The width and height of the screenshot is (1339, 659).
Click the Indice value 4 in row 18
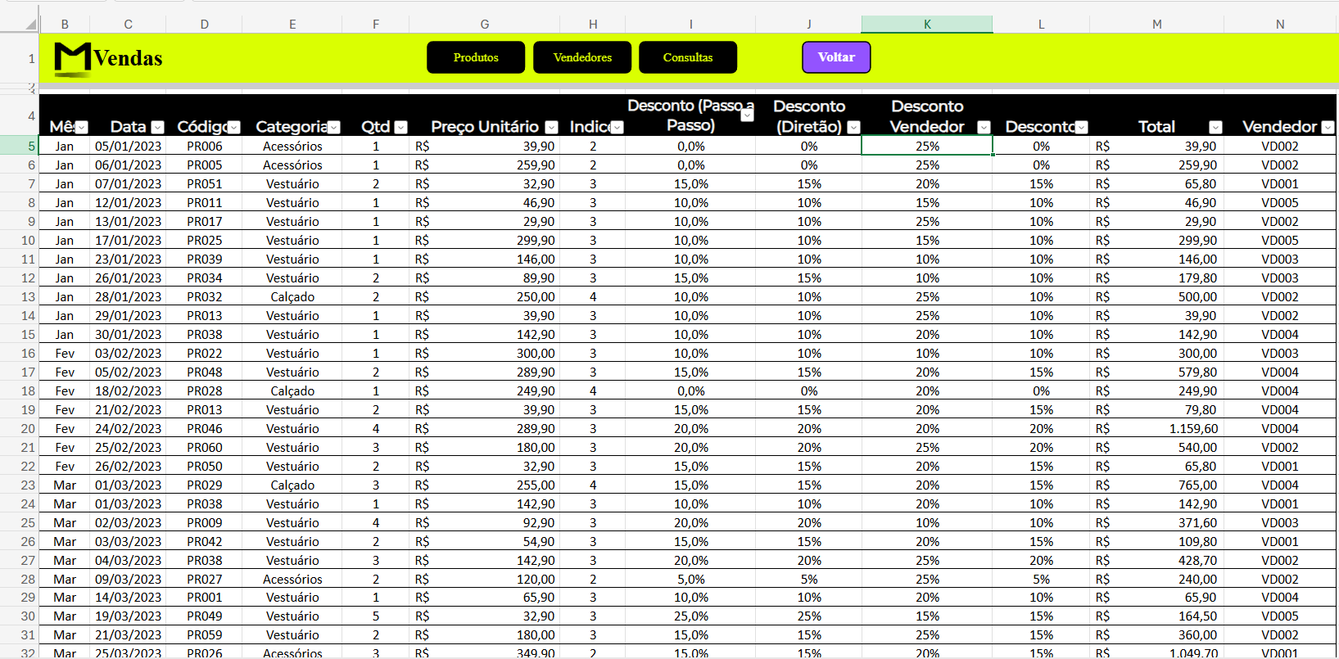[593, 390]
